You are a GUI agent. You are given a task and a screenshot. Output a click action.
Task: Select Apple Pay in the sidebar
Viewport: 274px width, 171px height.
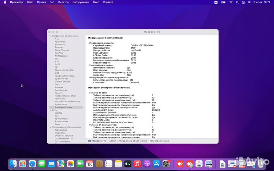(60, 42)
